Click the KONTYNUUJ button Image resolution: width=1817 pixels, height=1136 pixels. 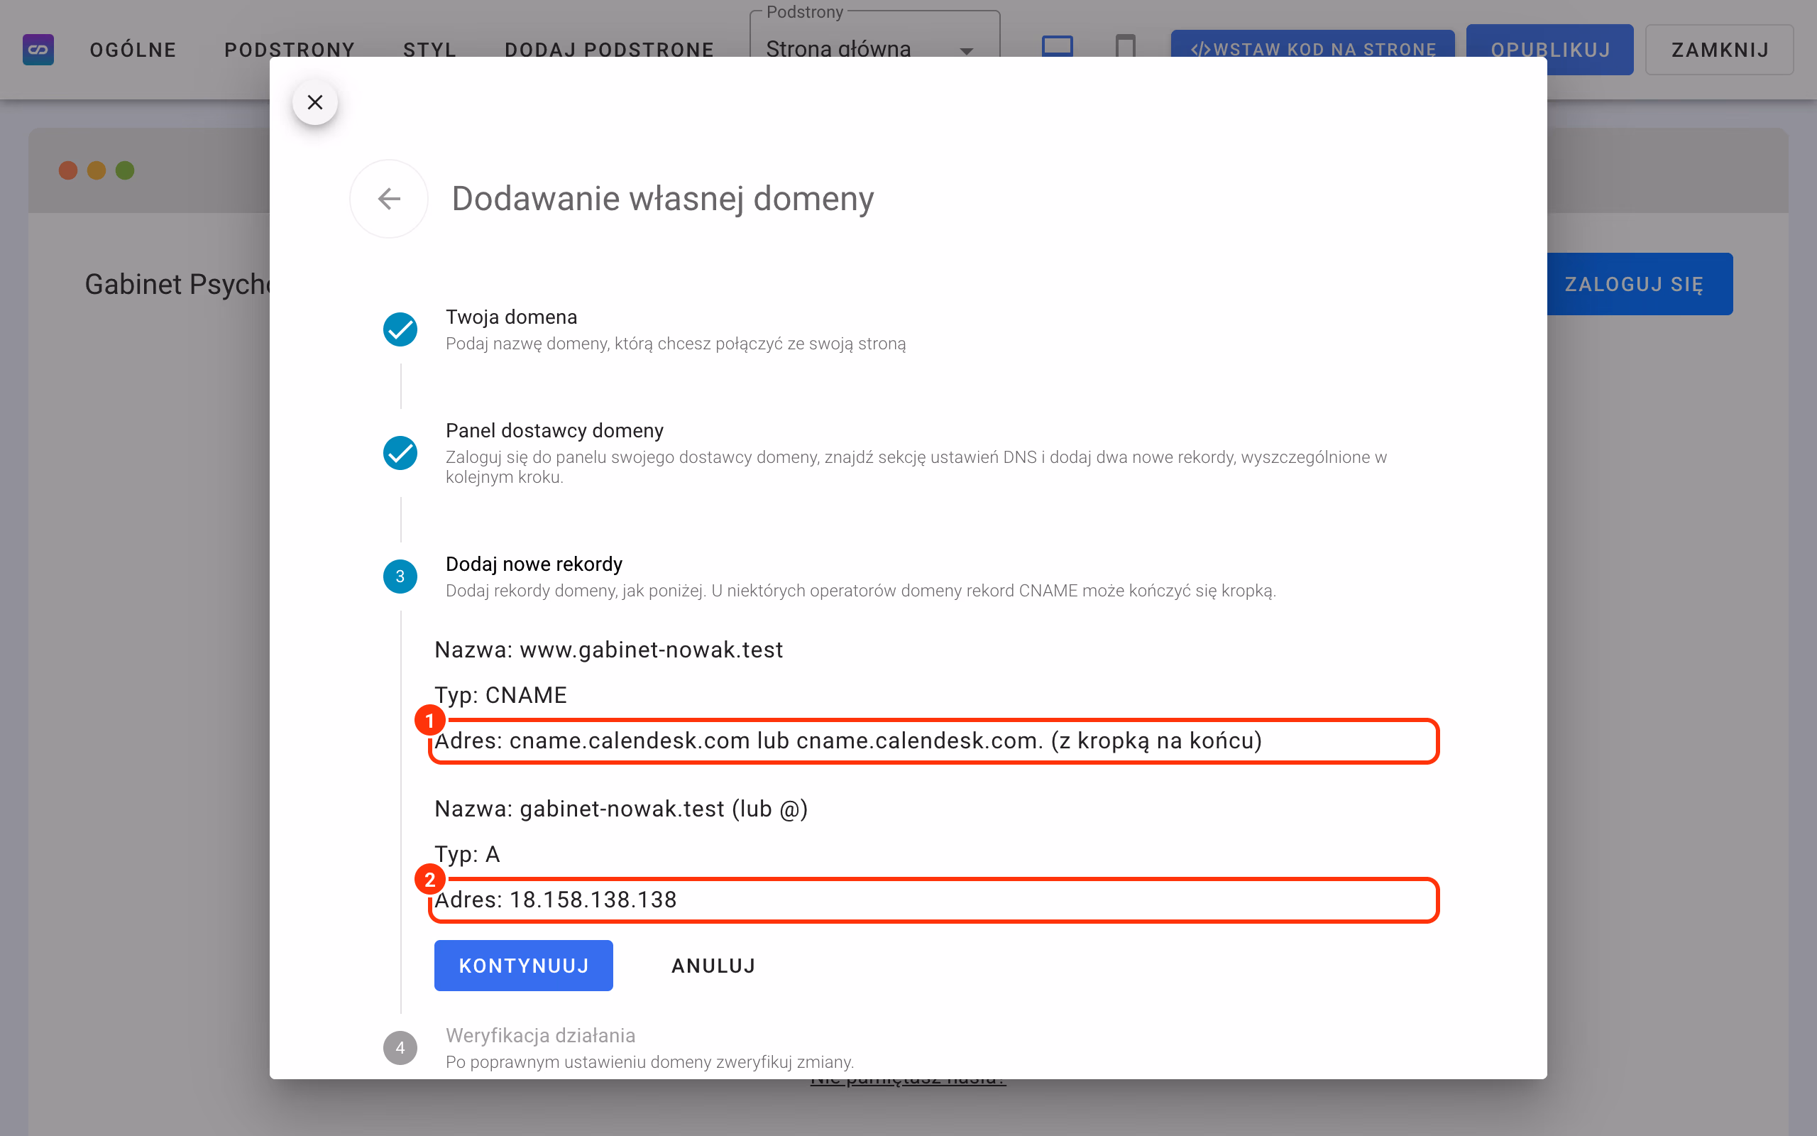pyautogui.click(x=523, y=966)
